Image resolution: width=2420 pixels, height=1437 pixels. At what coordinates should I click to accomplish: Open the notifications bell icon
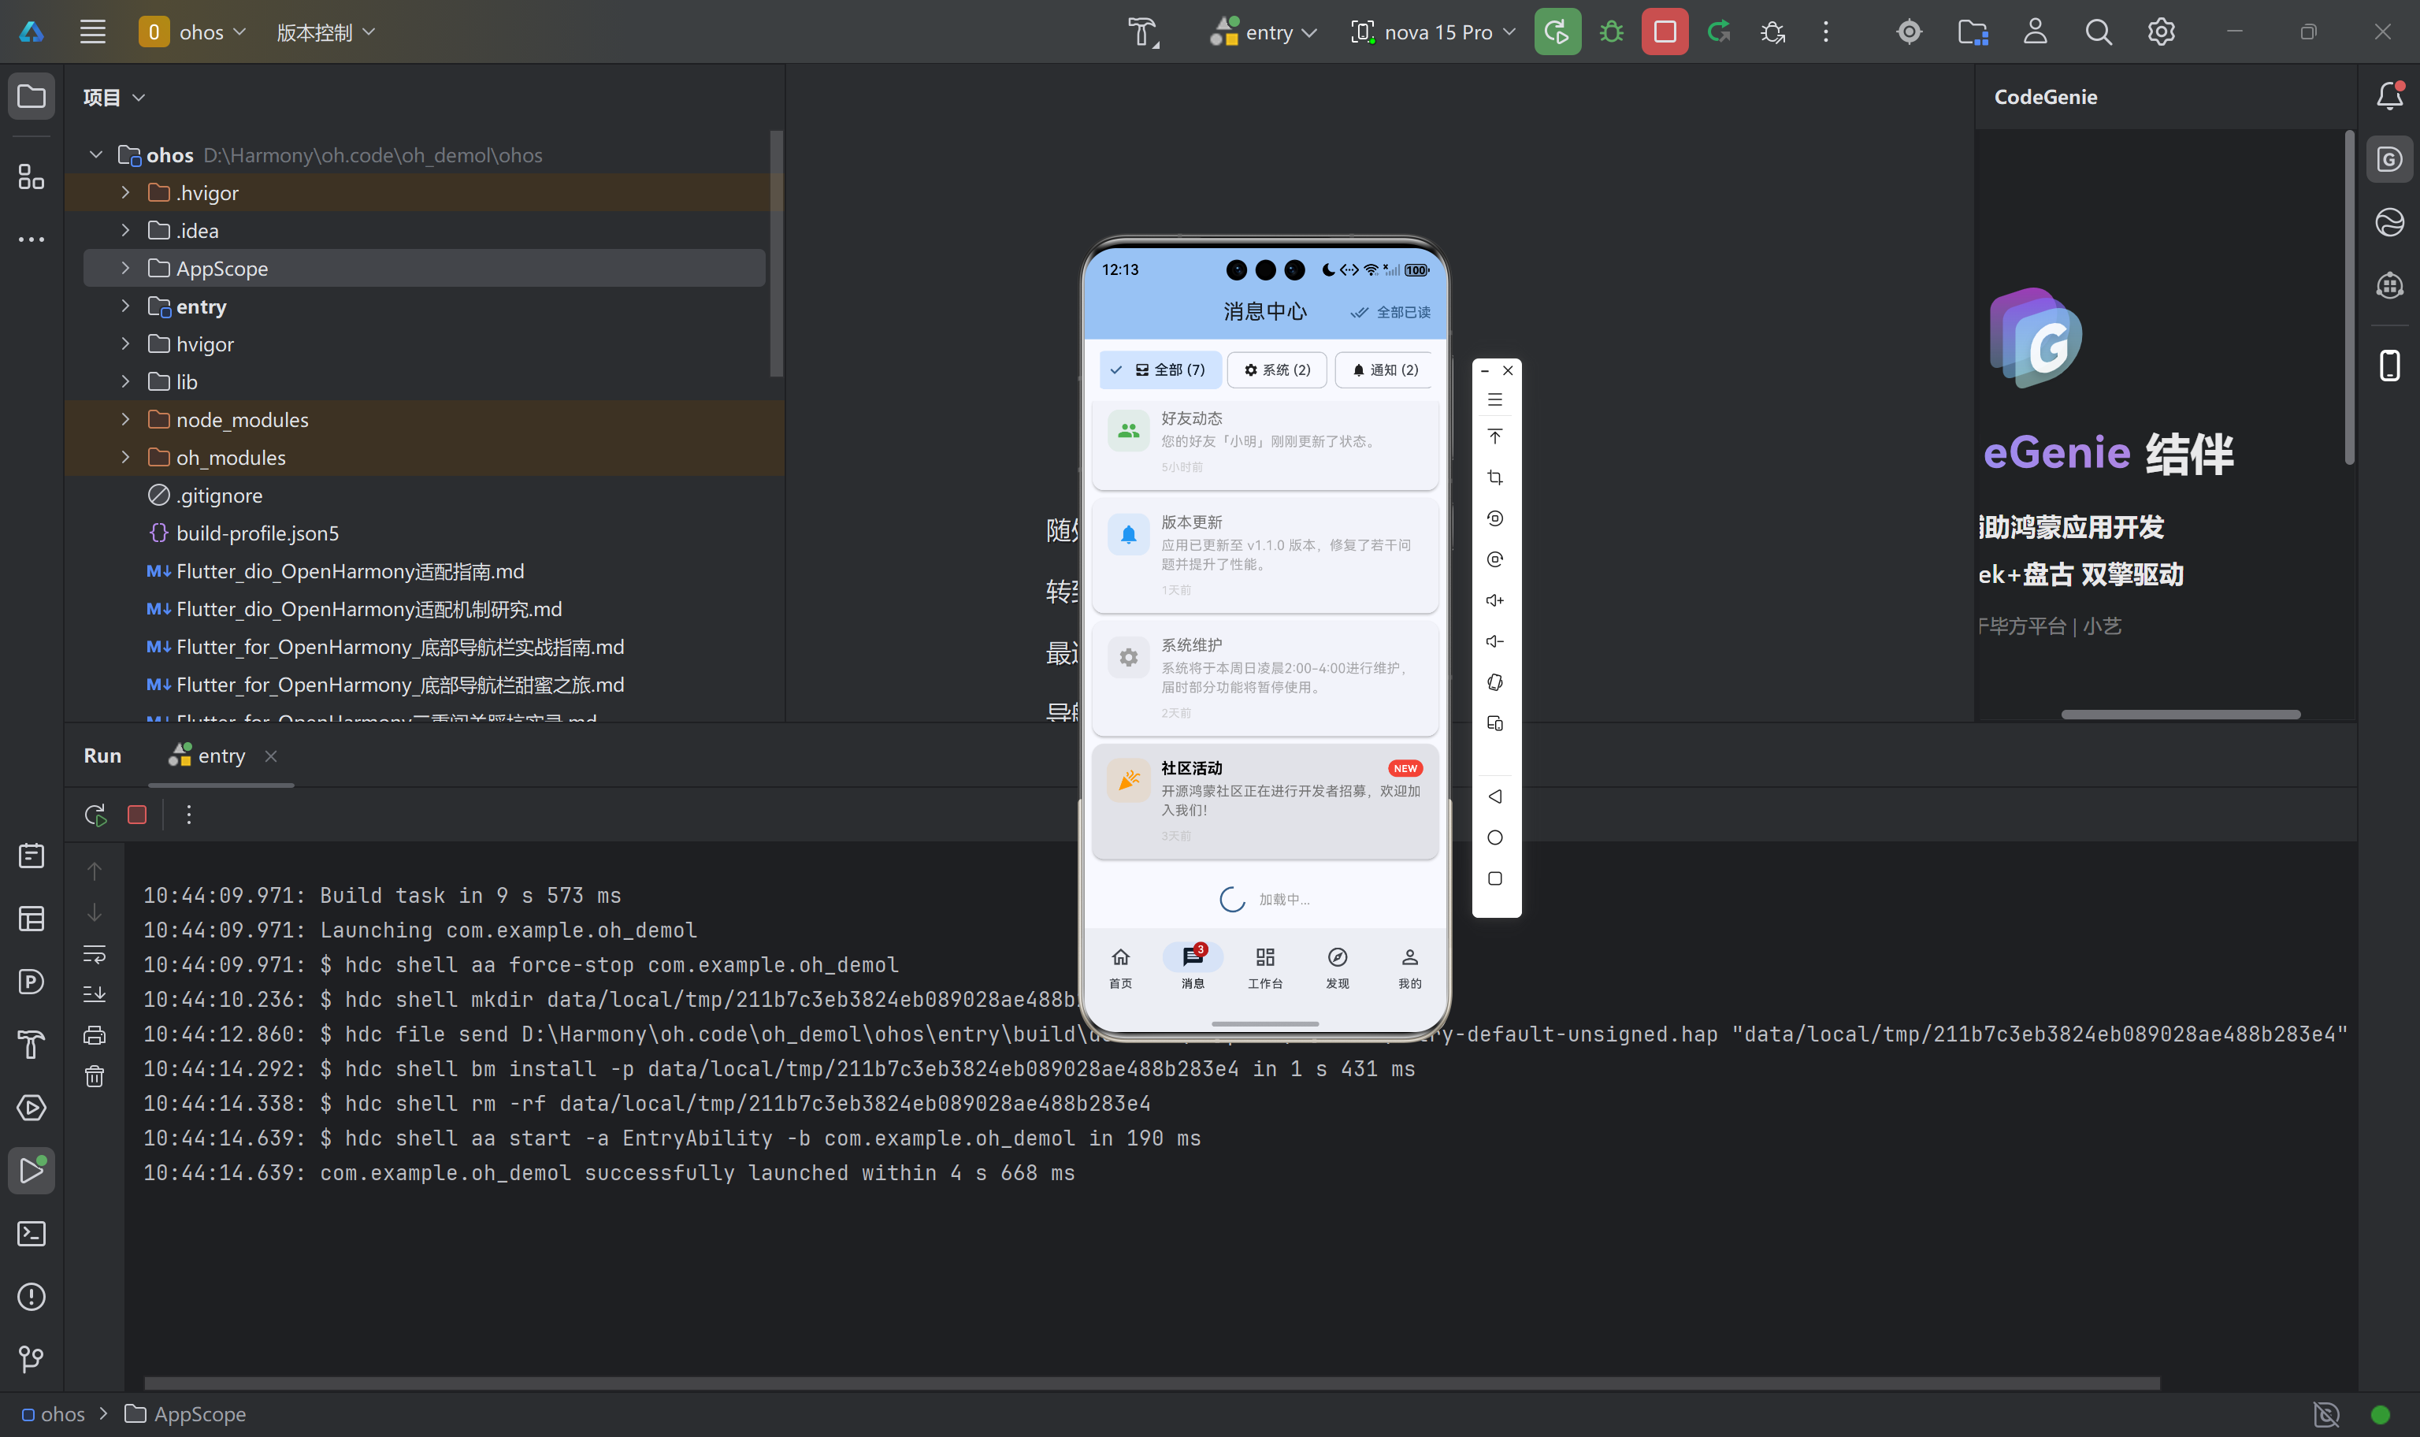click(x=2389, y=96)
